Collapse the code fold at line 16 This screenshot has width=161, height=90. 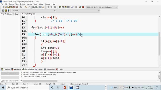tap(26, 38)
